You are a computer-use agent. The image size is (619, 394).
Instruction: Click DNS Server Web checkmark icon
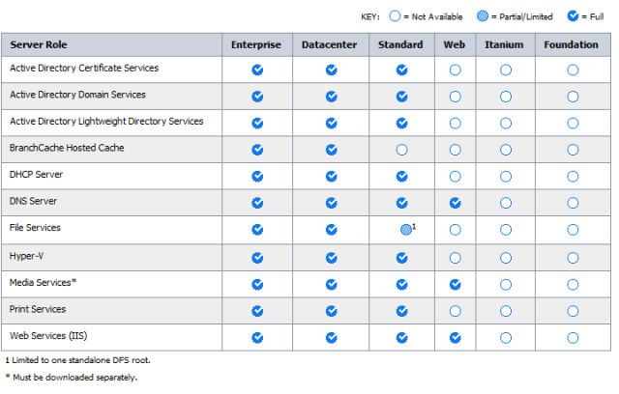(455, 203)
